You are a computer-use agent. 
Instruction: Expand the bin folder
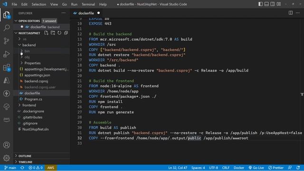[x=21, y=51]
